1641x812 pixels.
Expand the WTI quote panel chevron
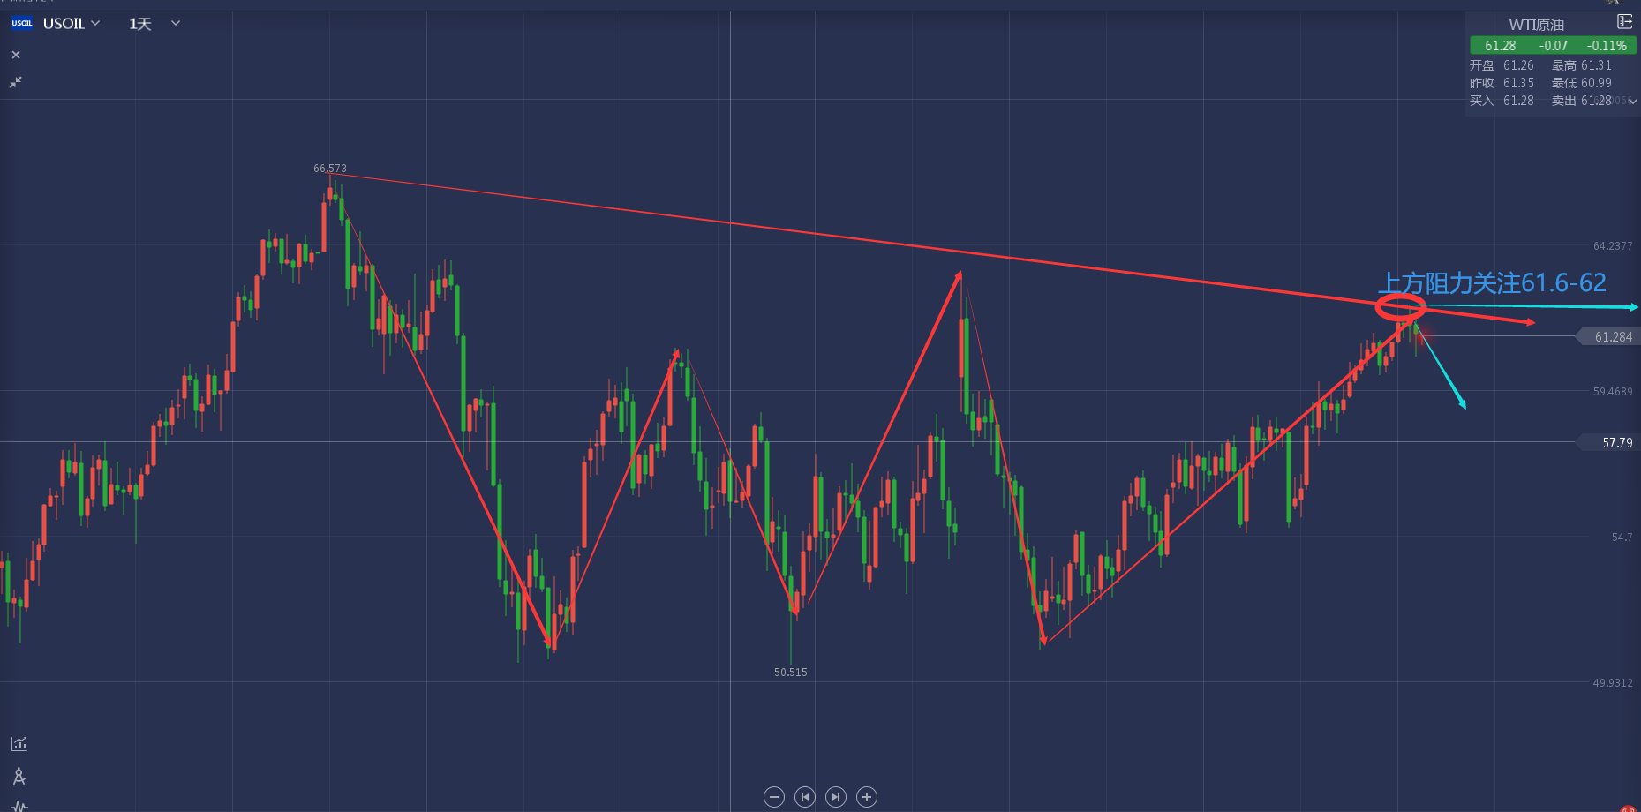point(1633,101)
